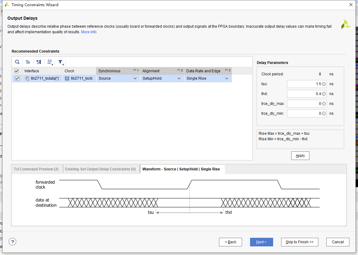Clear the tsu value with its X icon
The image size is (358, 255).
324,84
